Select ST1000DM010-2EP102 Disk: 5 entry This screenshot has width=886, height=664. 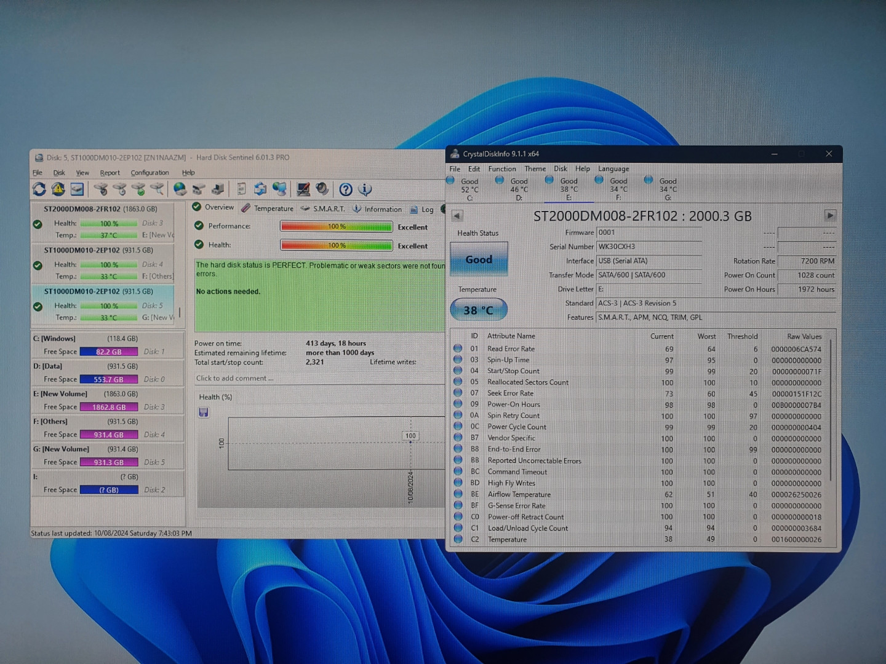point(103,304)
